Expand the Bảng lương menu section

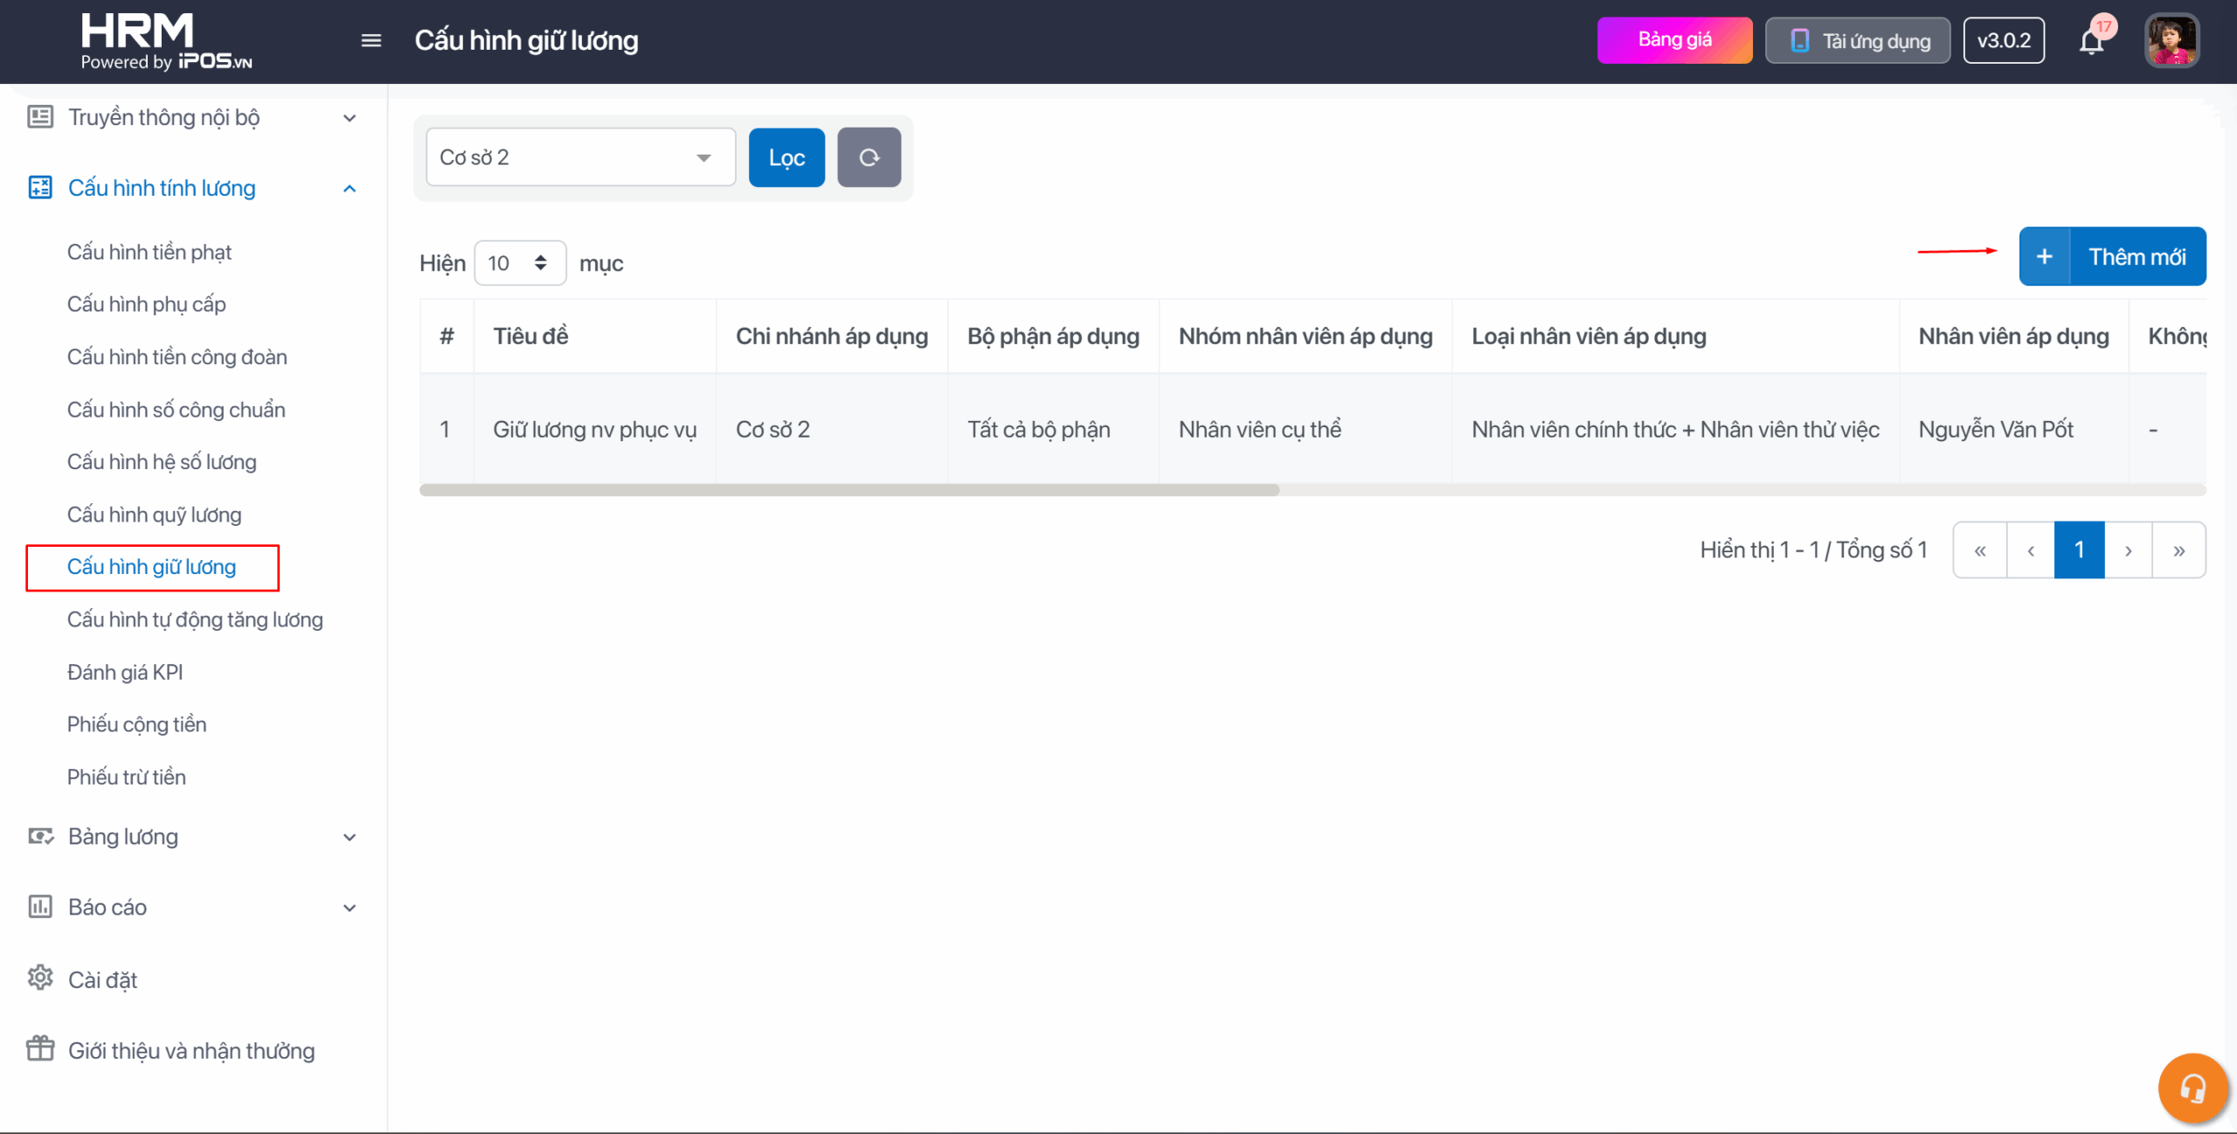click(x=350, y=837)
